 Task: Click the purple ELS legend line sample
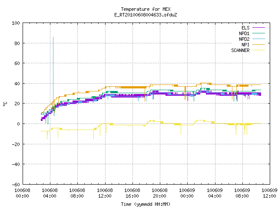pos(258,28)
